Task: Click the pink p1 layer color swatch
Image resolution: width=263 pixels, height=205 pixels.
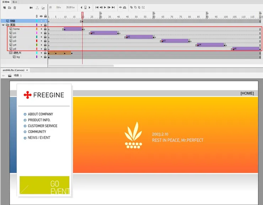Action: coord(37,33)
